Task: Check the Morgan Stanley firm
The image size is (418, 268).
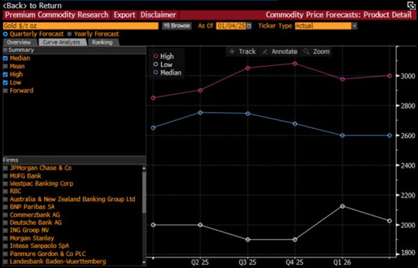Action: 6,238
